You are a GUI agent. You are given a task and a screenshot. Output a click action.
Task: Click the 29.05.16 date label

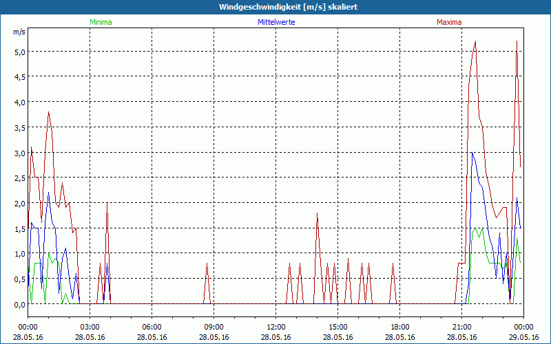[525, 337]
